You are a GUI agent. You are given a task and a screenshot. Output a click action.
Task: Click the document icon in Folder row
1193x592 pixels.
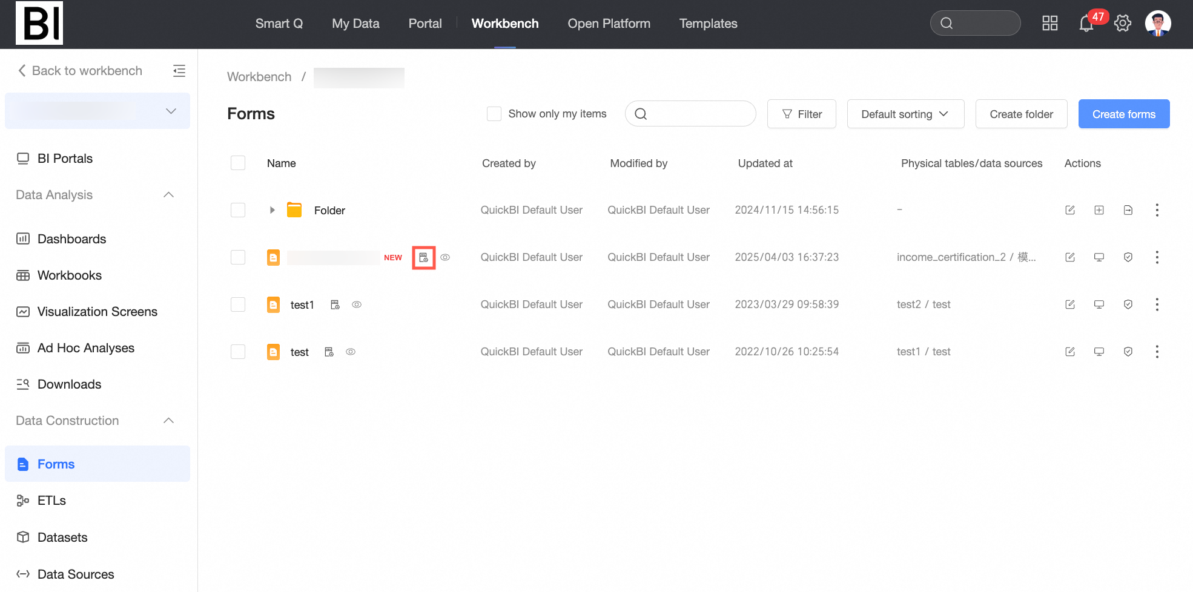pos(1128,210)
